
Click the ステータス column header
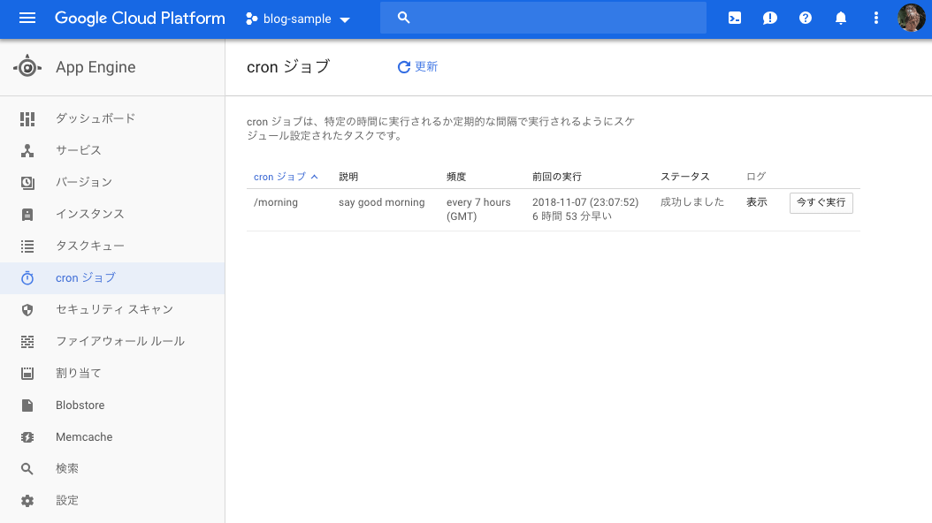(x=684, y=177)
